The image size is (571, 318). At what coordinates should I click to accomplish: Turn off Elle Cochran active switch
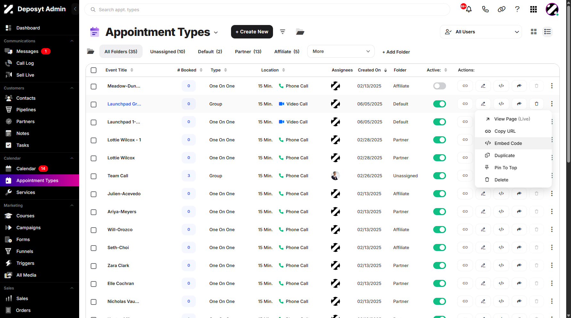(x=439, y=283)
